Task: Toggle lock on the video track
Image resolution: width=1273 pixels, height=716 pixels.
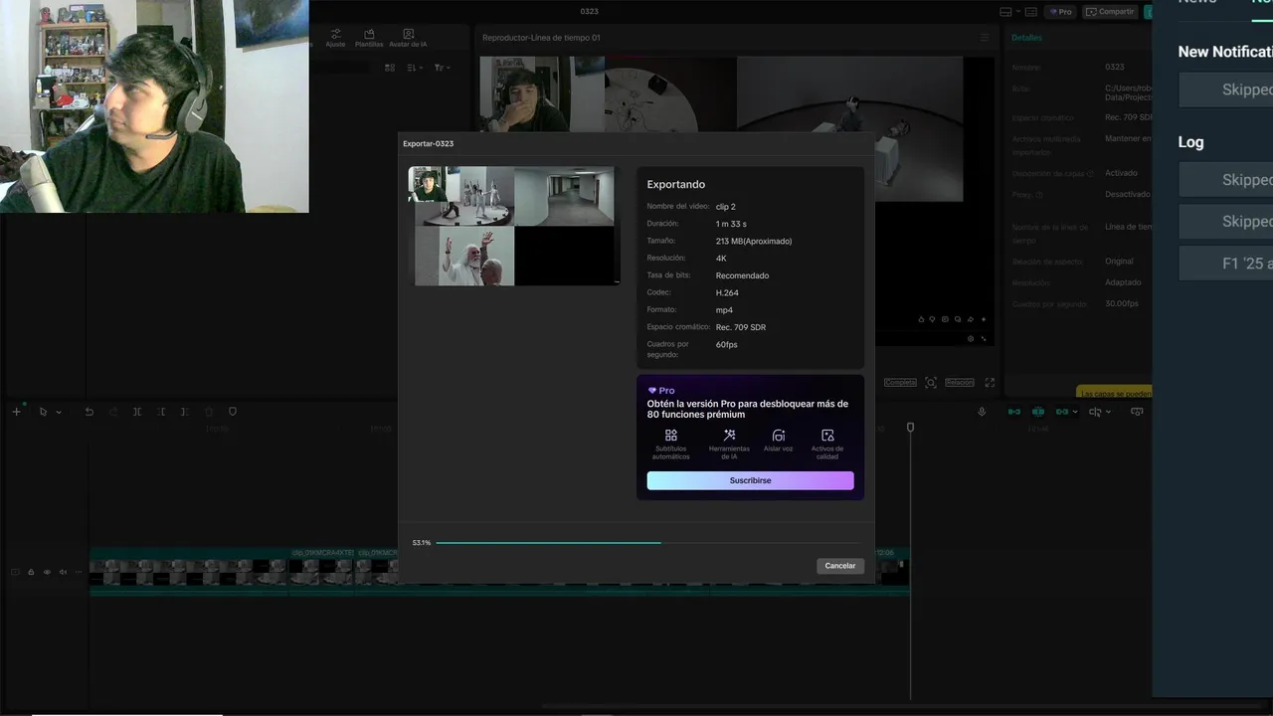Action: point(31,572)
